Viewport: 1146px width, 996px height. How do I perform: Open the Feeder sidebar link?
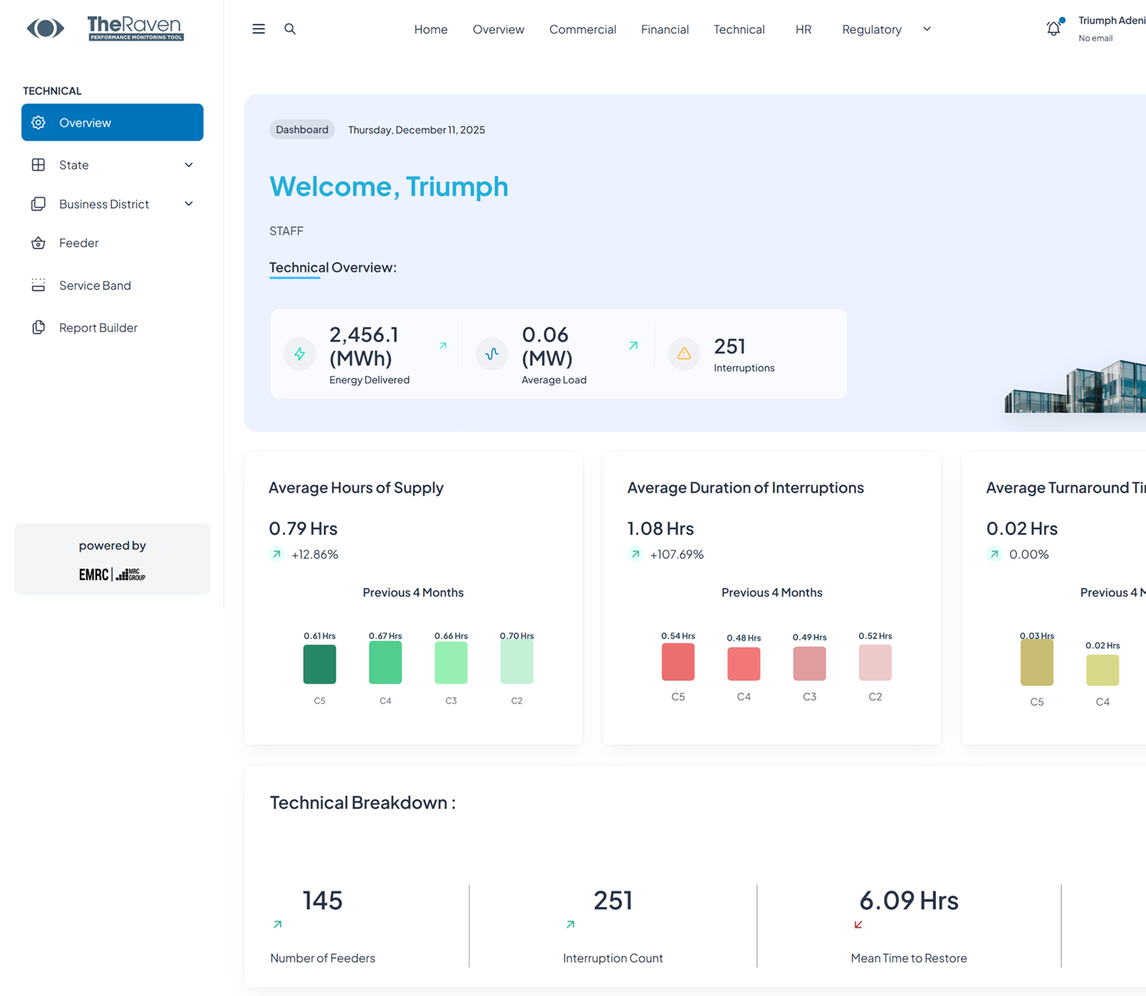tap(113, 243)
